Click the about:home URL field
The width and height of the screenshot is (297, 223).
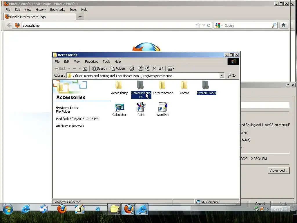[x=108, y=26]
